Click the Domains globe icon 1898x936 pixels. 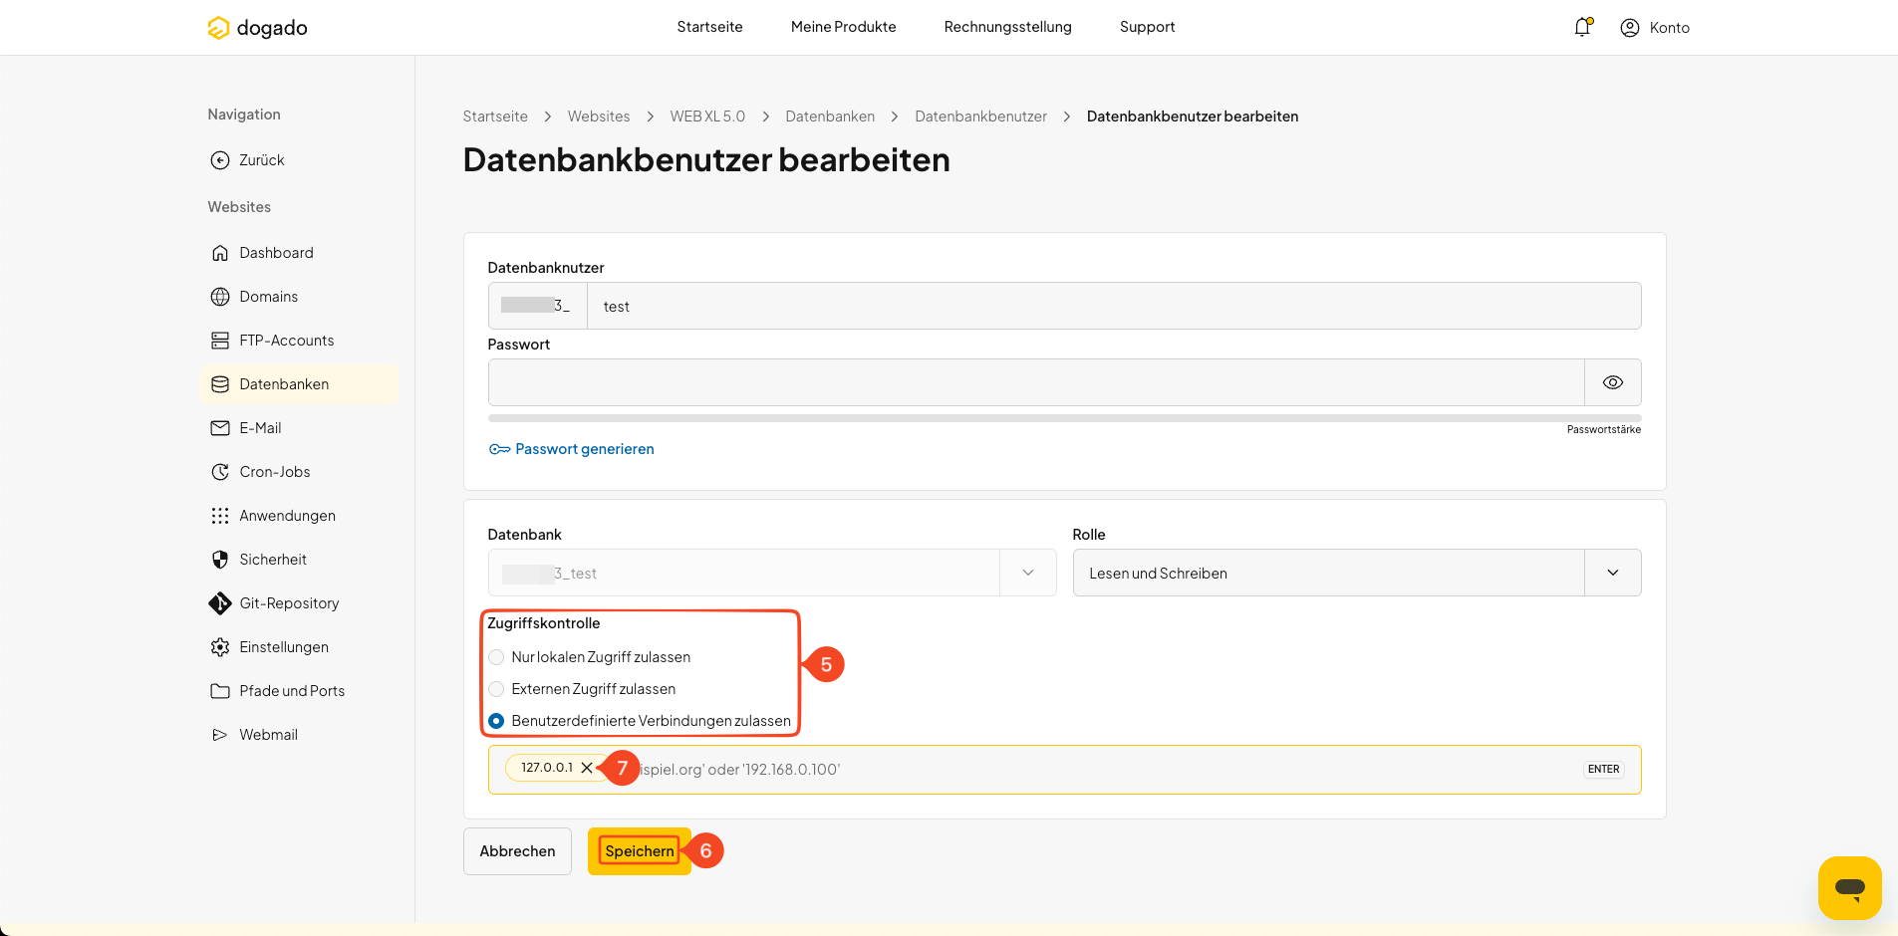pos(220,297)
